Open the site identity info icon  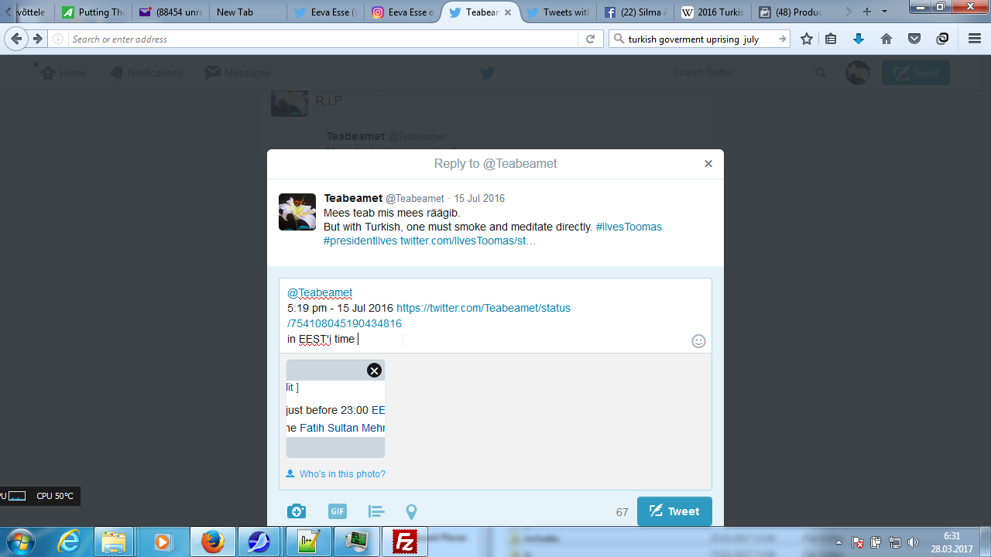click(x=58, y=39)
